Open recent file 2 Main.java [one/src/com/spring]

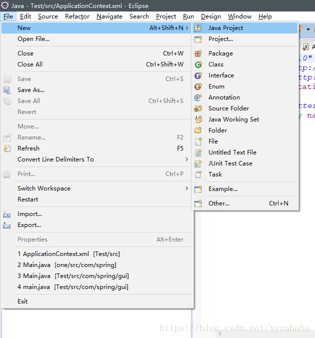96,265
